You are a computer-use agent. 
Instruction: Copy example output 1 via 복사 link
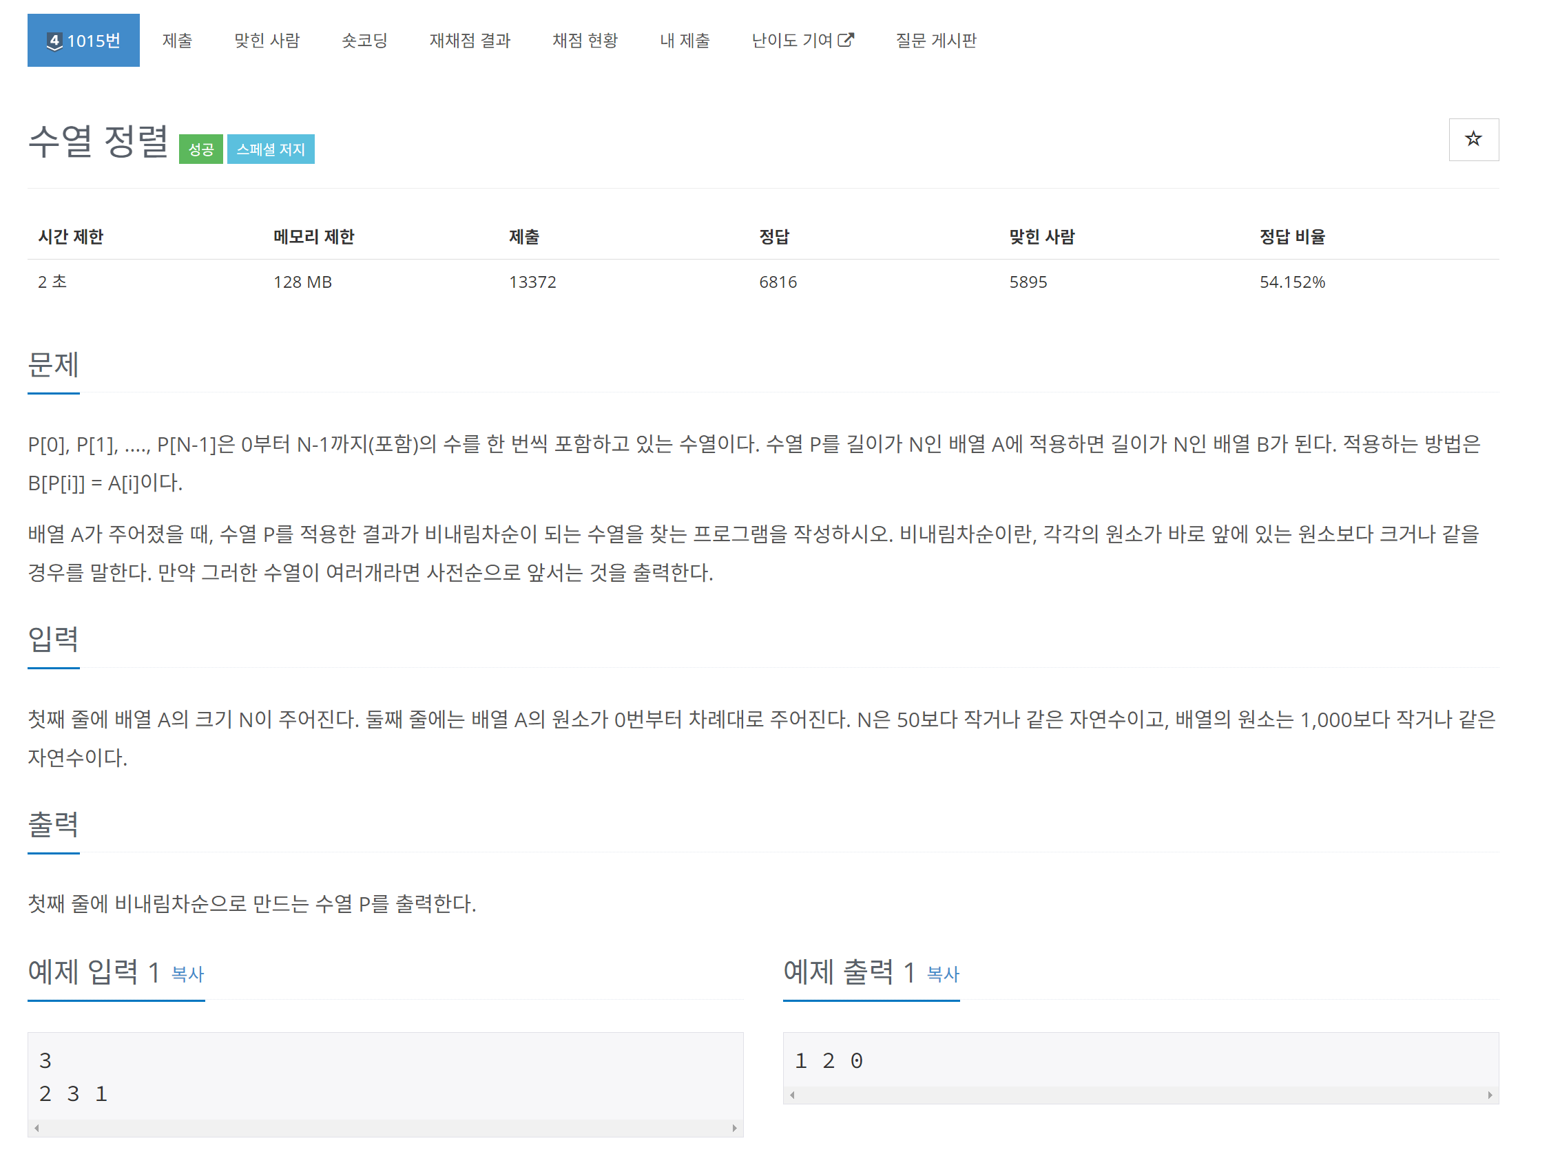[x=942, y=974]
